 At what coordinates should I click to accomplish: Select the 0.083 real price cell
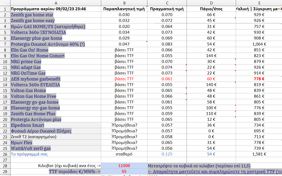point(167,44)
